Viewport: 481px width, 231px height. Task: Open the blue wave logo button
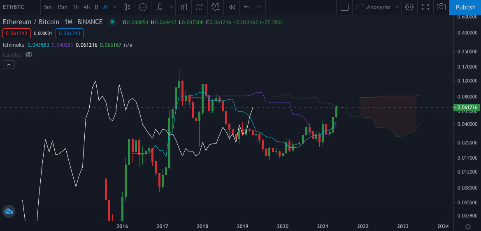pos(9,211)
